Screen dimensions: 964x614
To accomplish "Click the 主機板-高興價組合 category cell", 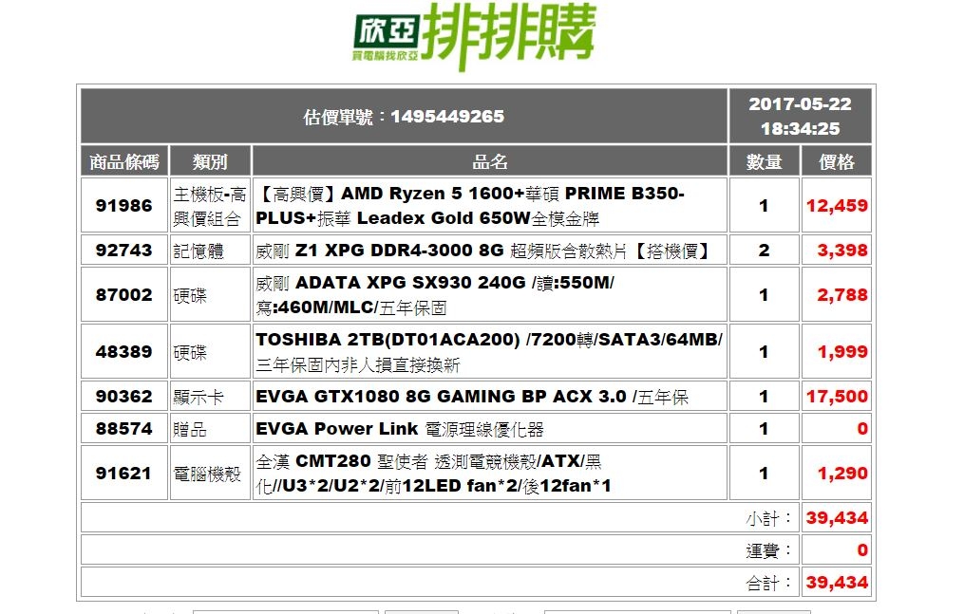I will 210,206.
